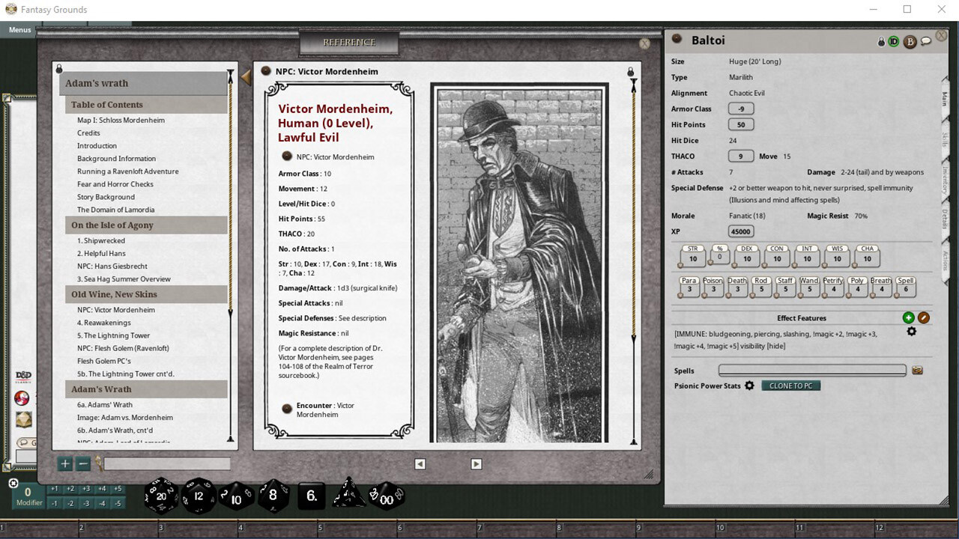Toggle the padlock on the Baltoi sheet
Viewport: 959px width, 539px height.
pyautogui.click(x=881, y=40)
